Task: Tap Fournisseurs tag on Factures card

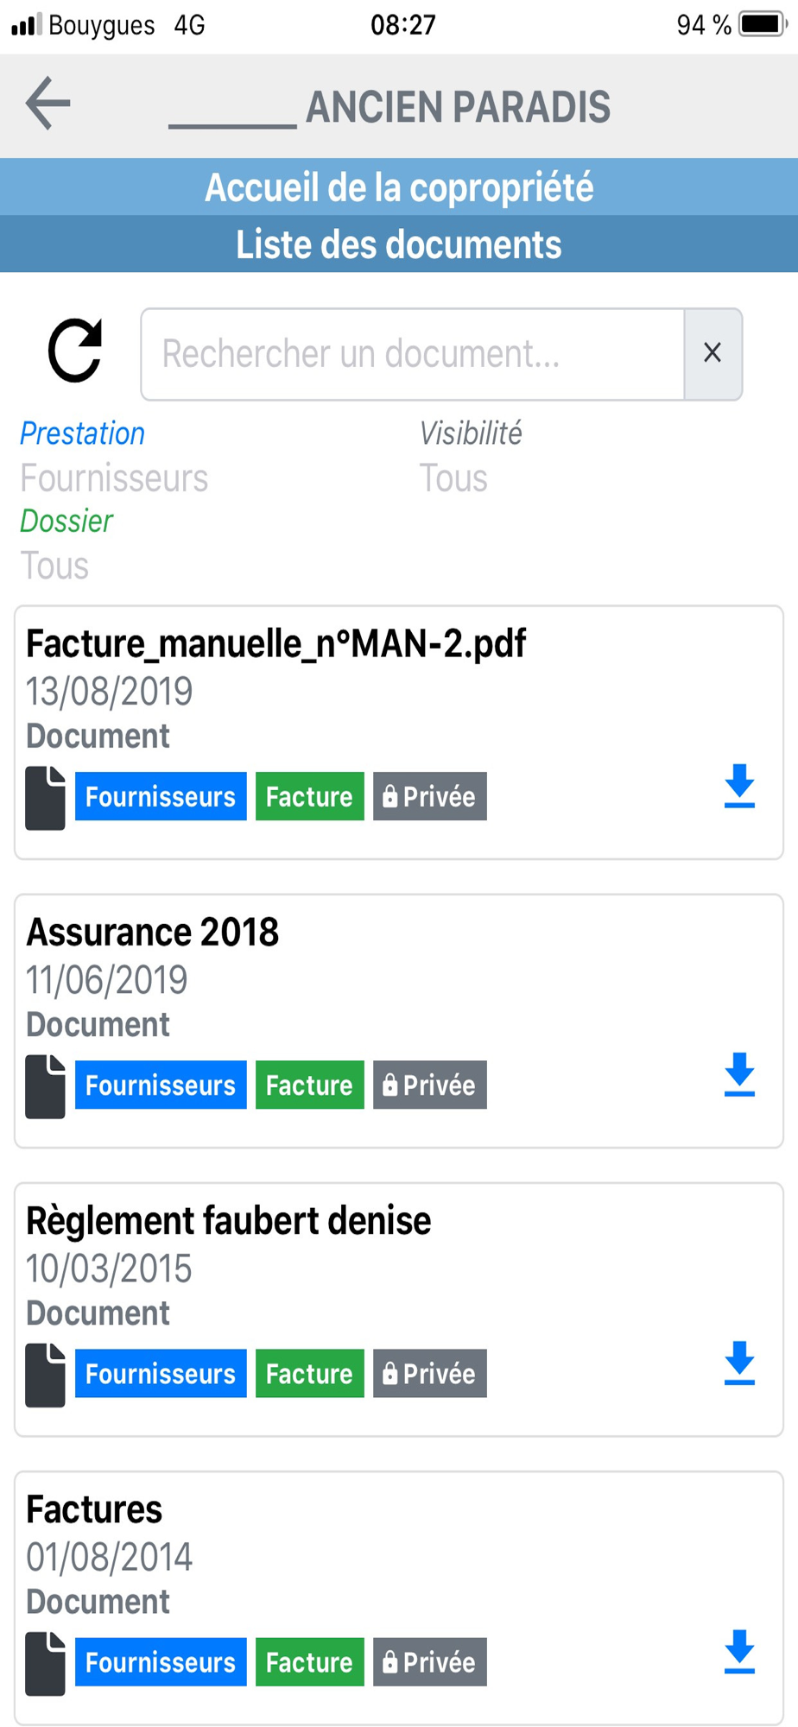Action: click(x=161, y=1662)
